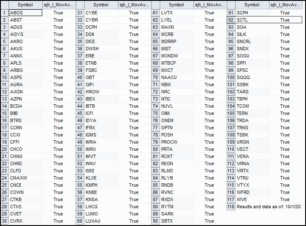The height and width of the screenshot is (226, 306).
Task: Click row number 1 header
Action: (x=5, y=13)
